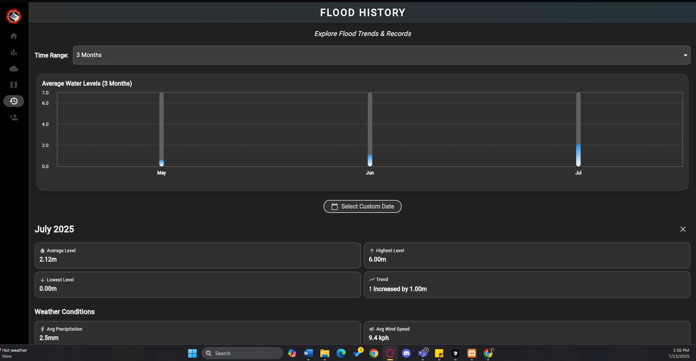Open the add user page in sidebar
696x361 pixels.
pos(14,117)
